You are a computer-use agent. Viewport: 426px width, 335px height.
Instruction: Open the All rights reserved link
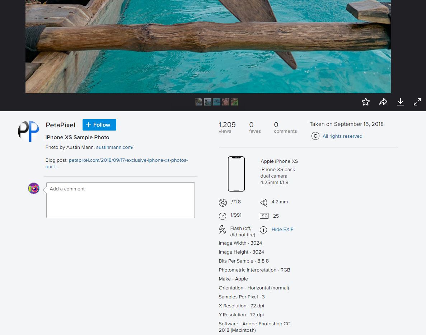(342, 136)
